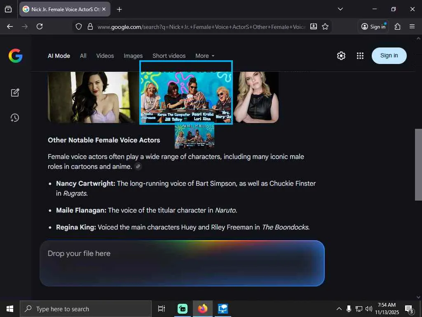
Task: Close the Nick Jr. Female Voice Actors tab
Action: [104, 9]
